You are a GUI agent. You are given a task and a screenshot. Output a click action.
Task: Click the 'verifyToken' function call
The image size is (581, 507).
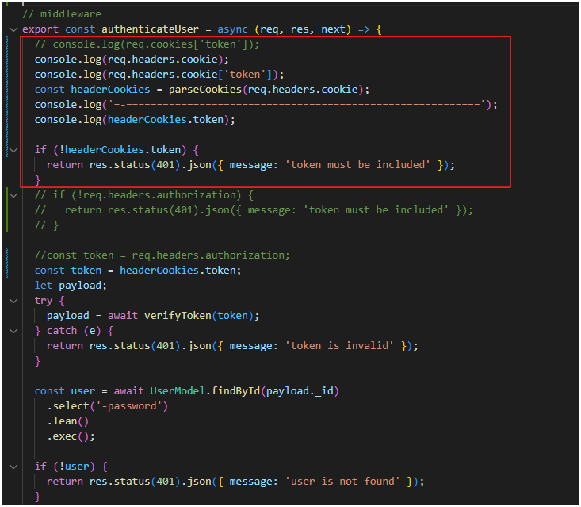click(178, 316)
